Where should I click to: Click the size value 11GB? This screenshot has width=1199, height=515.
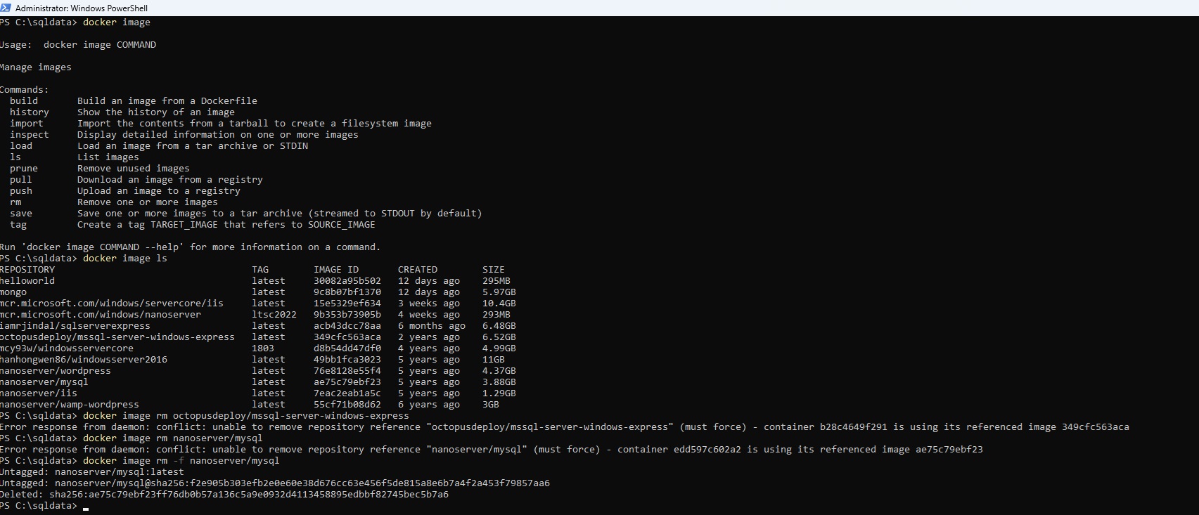tap(494, 360)
